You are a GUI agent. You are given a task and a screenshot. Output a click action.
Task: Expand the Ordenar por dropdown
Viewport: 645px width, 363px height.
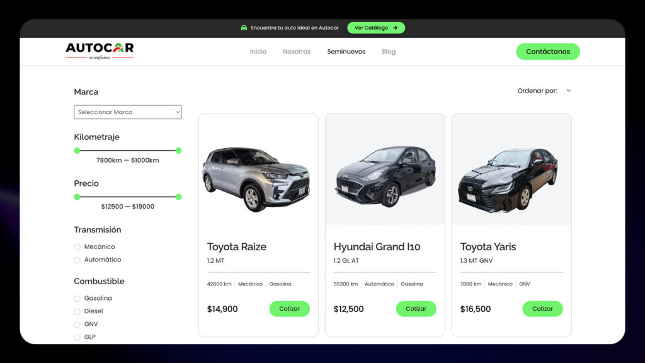click(544, 91)
